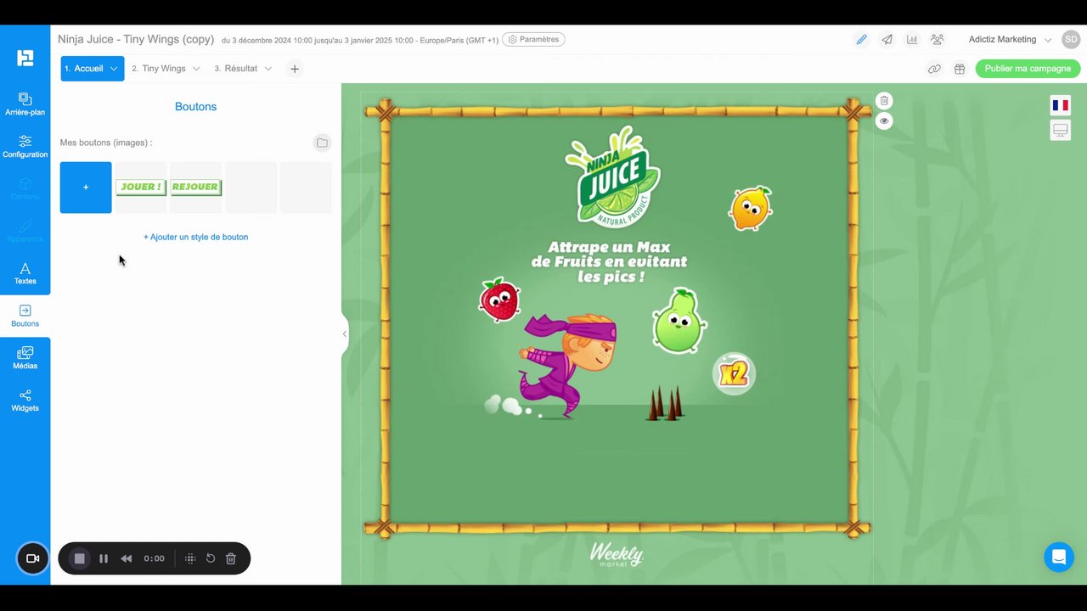
Task: Select the JOUER ! button thumbnail
Action: click(x=141, y=187)
